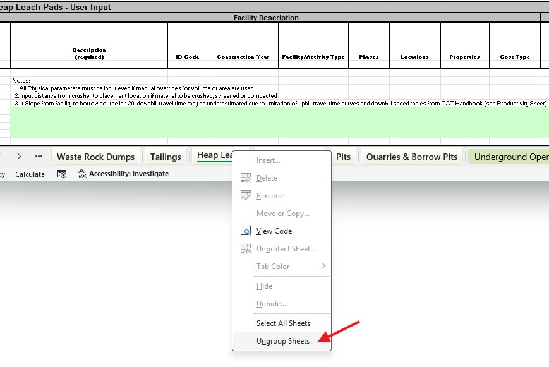
Task: Select the ID Code column header
Action: pos(188,45)
